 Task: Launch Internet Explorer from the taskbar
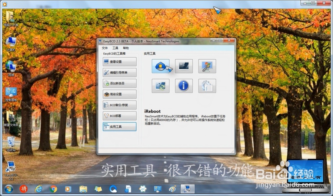point(39,189)
